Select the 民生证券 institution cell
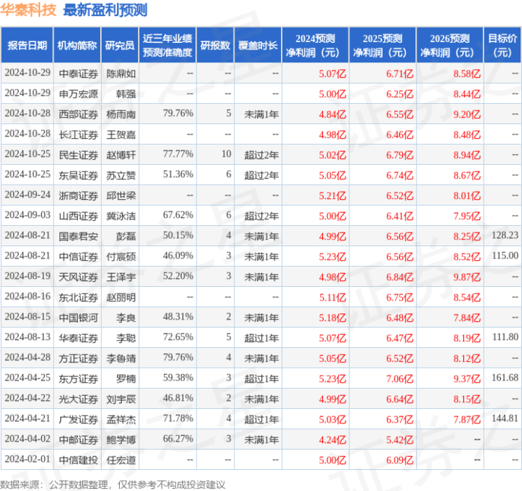 78,155
